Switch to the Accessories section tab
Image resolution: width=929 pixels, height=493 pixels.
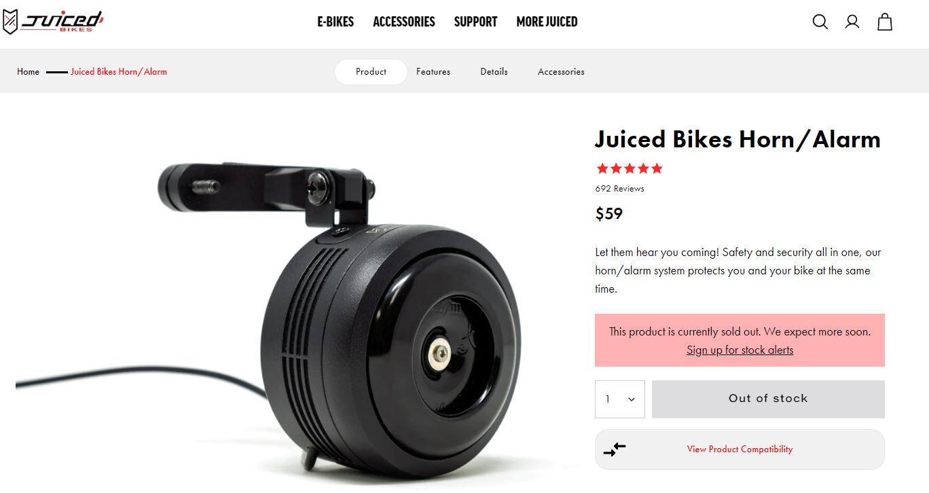(561, 72)
